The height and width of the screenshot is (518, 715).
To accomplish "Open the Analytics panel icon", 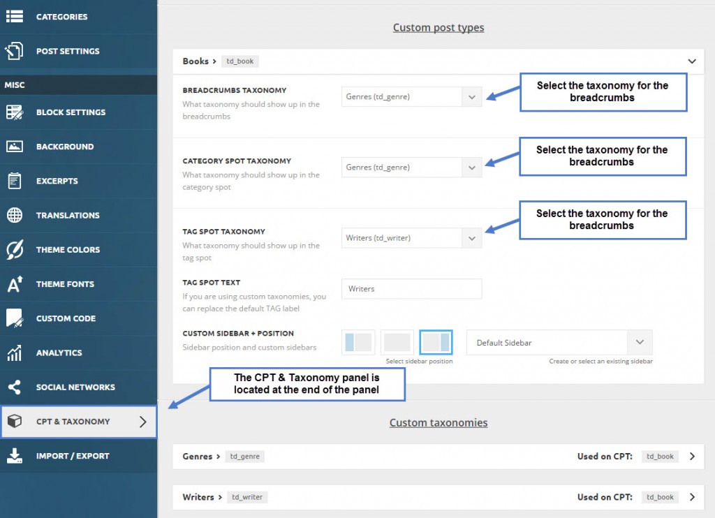I will [15, 353].
